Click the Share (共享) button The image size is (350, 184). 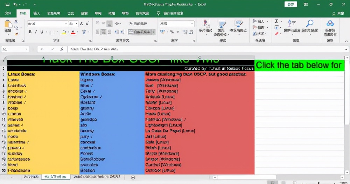tap(338, 14)
